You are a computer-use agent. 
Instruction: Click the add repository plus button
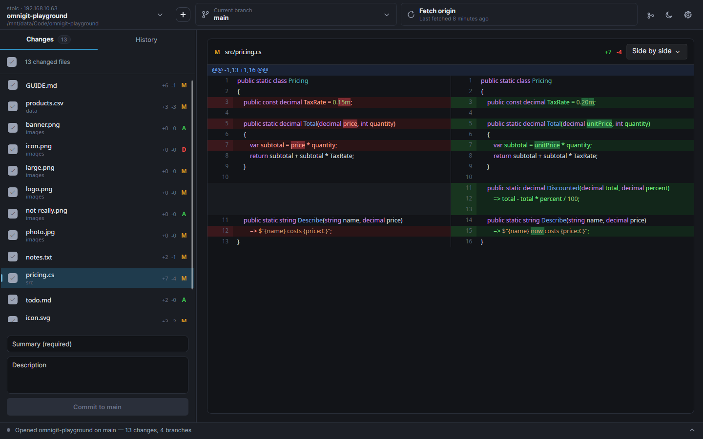pos(183,15)
